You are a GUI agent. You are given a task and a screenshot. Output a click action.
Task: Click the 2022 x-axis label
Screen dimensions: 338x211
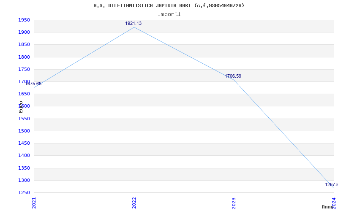click(134, 203)
